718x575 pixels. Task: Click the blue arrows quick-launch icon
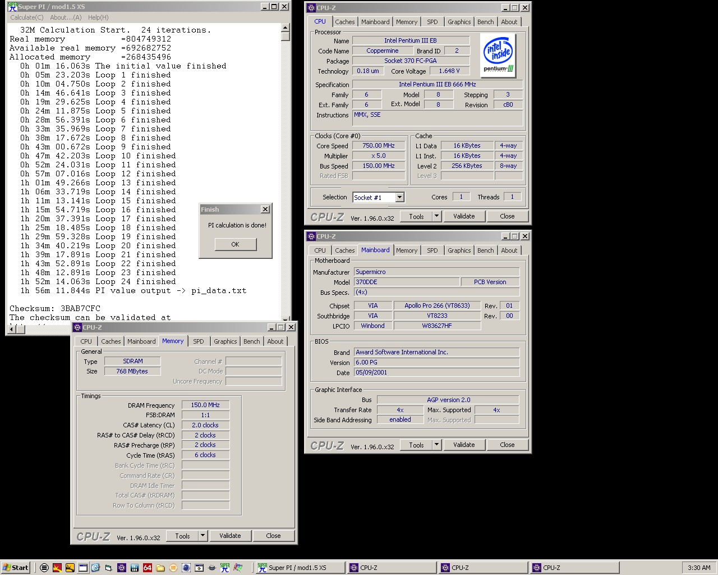click(95, 568)
